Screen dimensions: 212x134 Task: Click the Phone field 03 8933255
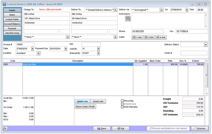click(x=147, y=31)
